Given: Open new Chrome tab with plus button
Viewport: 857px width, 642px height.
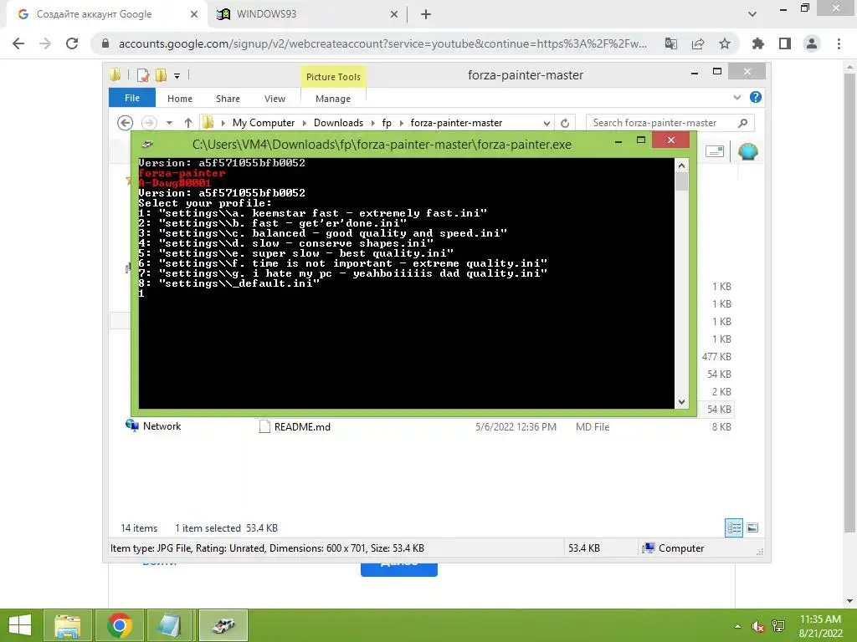Looking at the screenshot, I should [426, 14].
